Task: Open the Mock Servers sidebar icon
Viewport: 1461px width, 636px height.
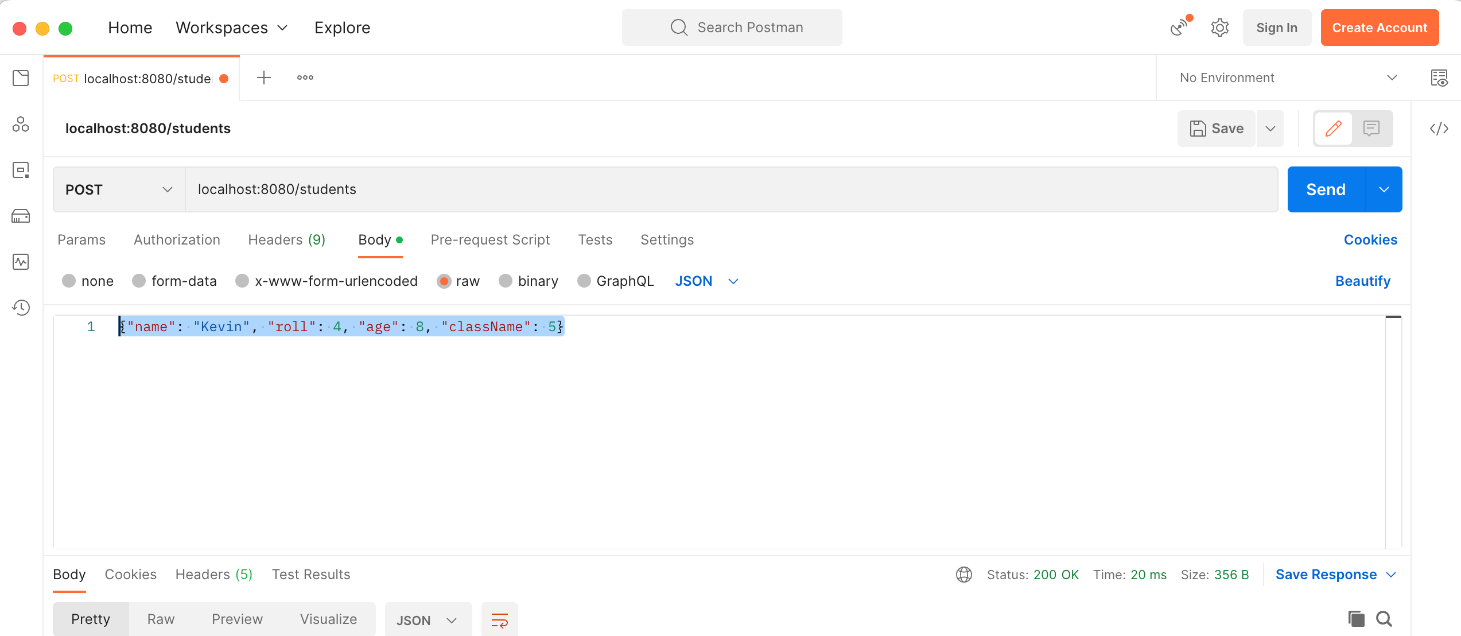Action: coord(21,216)
